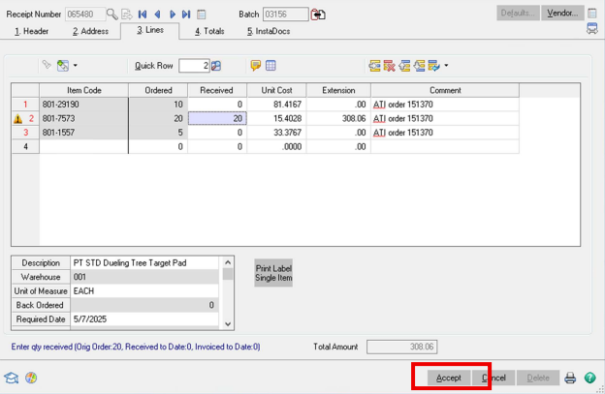
Task: Click the Receipt Number lookup magnifier icon
Action: (x=112, y=15)
